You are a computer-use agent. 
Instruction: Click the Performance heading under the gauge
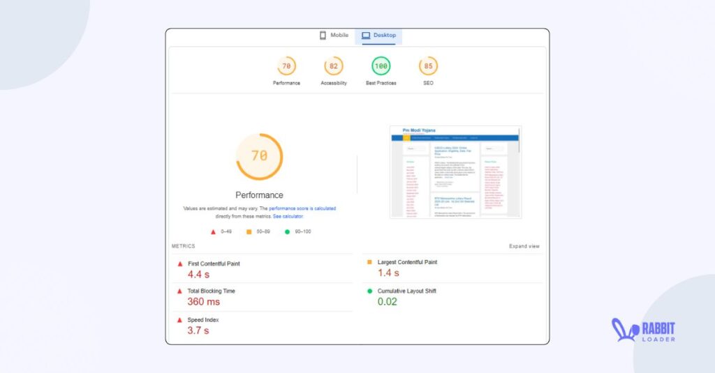click(x=260, y=195)
